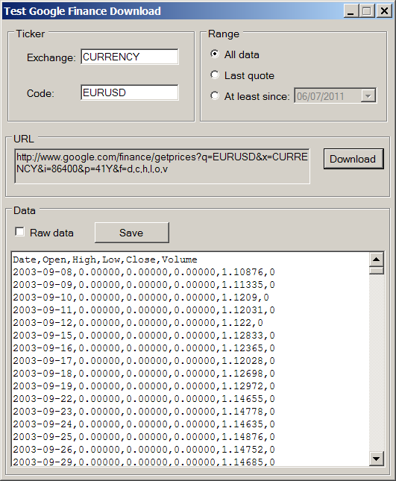Viewport: 396px width, 481px height.
Task: Click the 2003-09-24 data row
Action: (144, 424)
